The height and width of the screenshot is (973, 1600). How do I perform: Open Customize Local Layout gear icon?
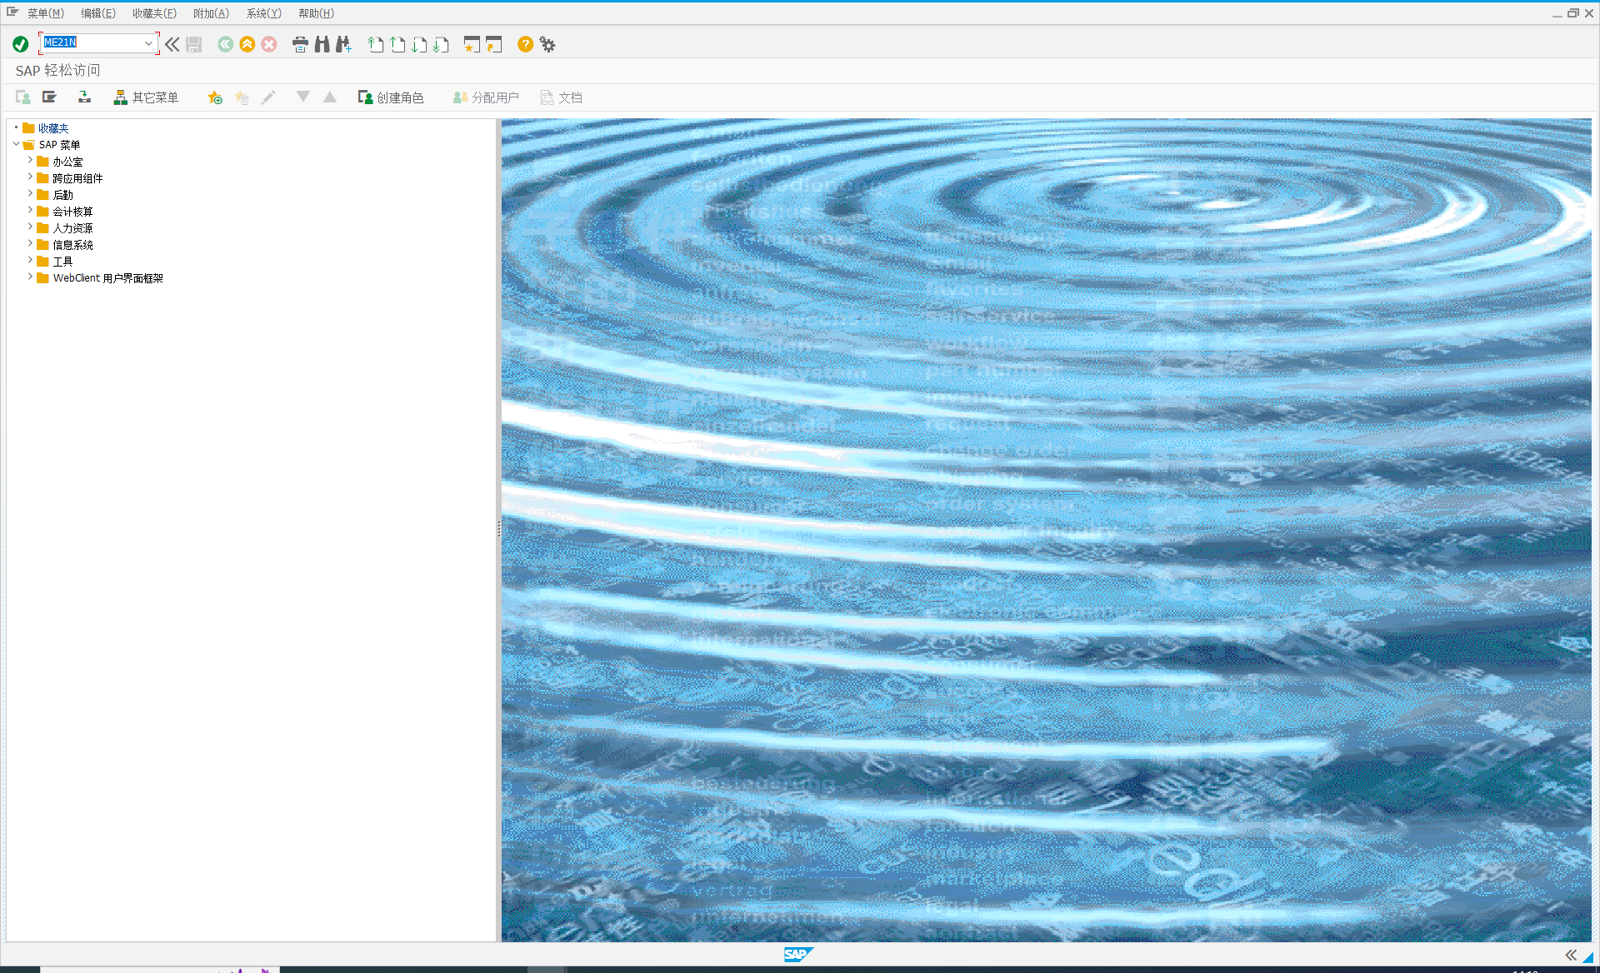[x=547, y=44]
